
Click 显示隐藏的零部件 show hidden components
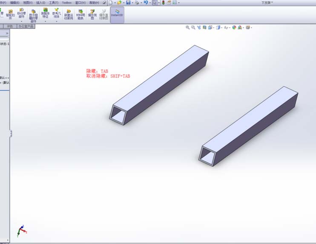pos(34,16)
